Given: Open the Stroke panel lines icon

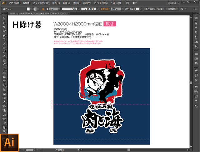Looking at the screenshot, I should point(196,54).
